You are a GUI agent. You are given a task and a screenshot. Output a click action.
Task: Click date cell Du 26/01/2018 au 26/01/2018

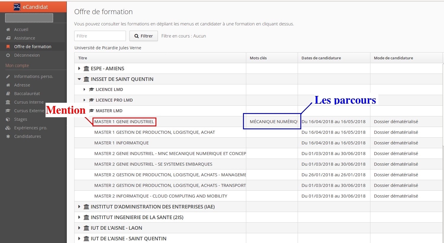[x=333, y=175]
